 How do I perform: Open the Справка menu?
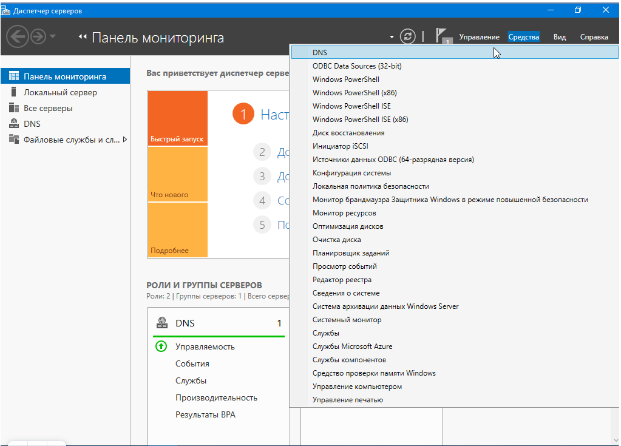(x=594, y=37)
